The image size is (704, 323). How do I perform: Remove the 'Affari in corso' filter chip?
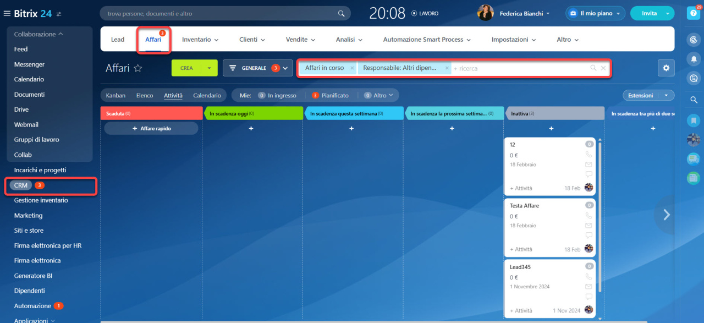352,68
